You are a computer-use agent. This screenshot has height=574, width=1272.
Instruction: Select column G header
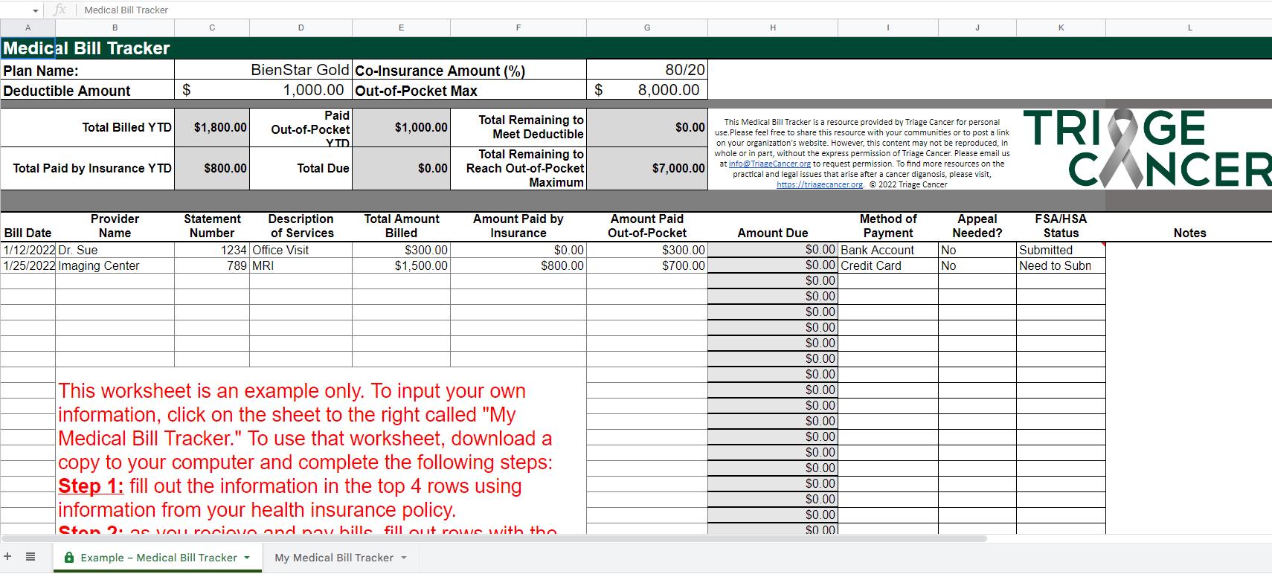click(647, 28)
